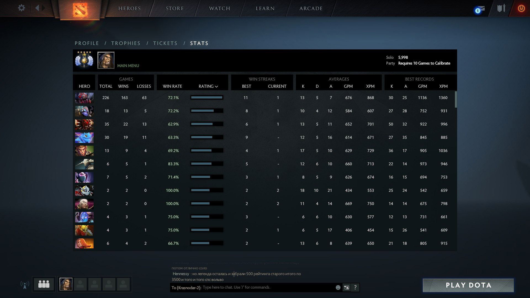Sort by the TOTAL games column header
530x298 pixels.
(106, 86)
